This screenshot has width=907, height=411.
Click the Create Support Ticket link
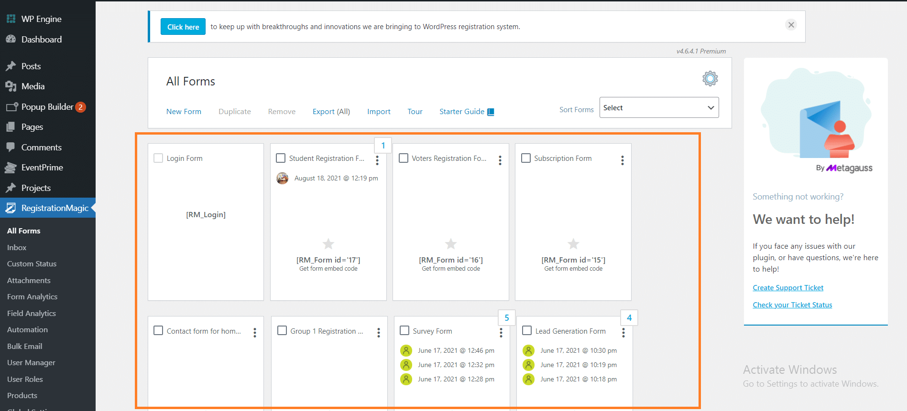point(787,288)
